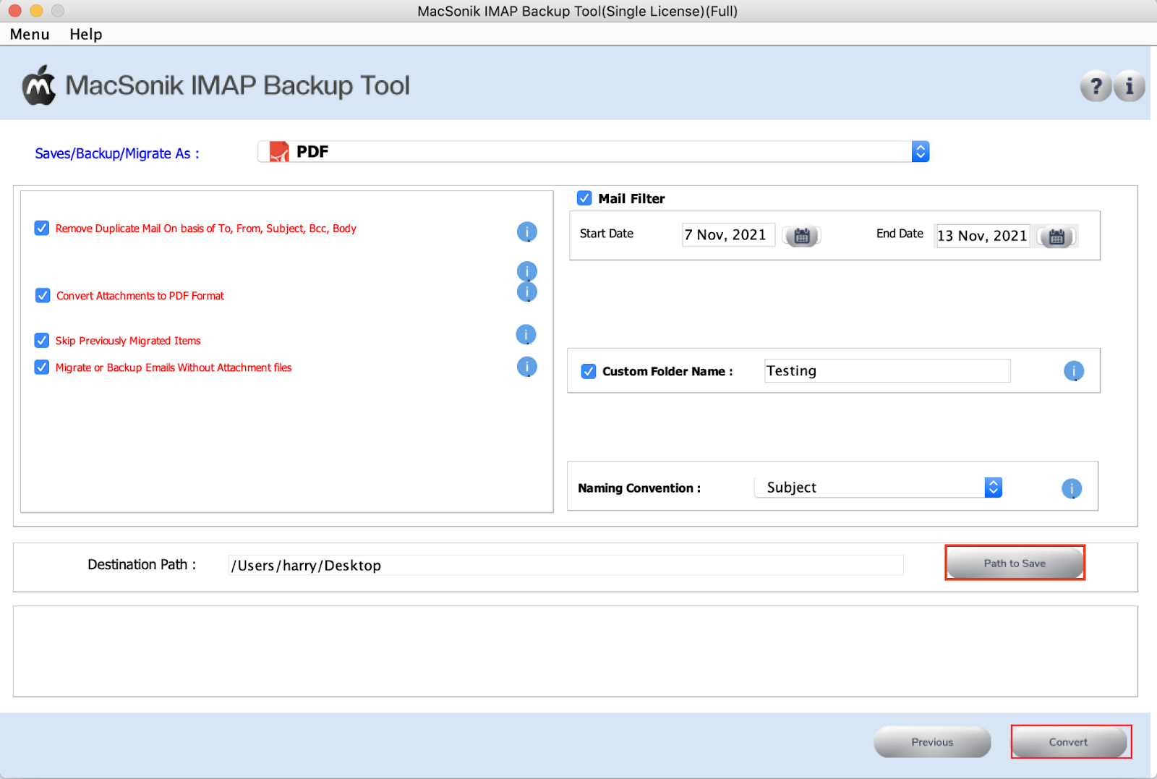Go back with the Previous button
This screenshot has width=1157, height=779.
tap(932, 742)
